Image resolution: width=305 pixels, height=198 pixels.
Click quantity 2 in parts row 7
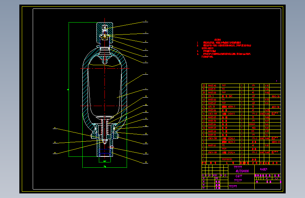click(242, 138)
